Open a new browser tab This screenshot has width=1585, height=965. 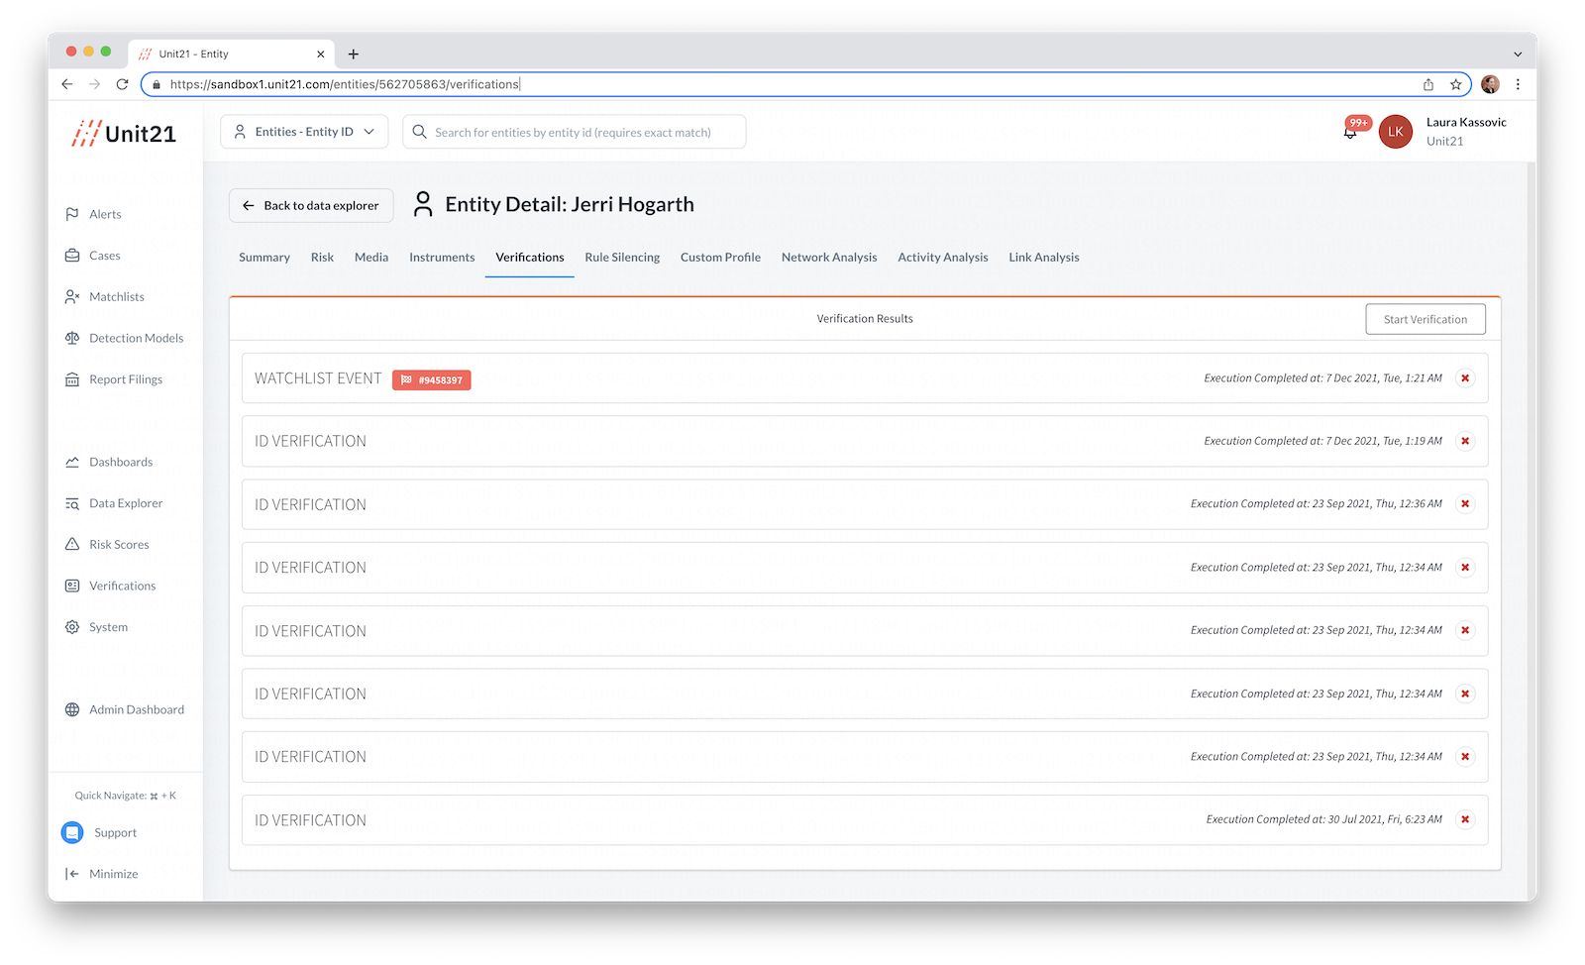click(354, 54)
